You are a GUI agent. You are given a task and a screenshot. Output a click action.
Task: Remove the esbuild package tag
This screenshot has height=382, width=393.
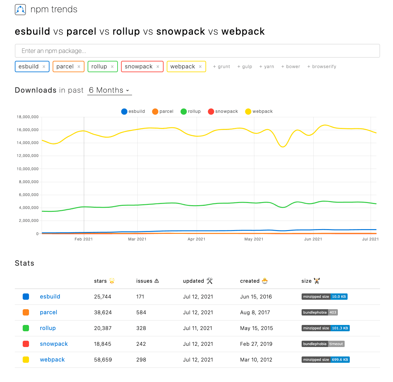tap(44, 67)
